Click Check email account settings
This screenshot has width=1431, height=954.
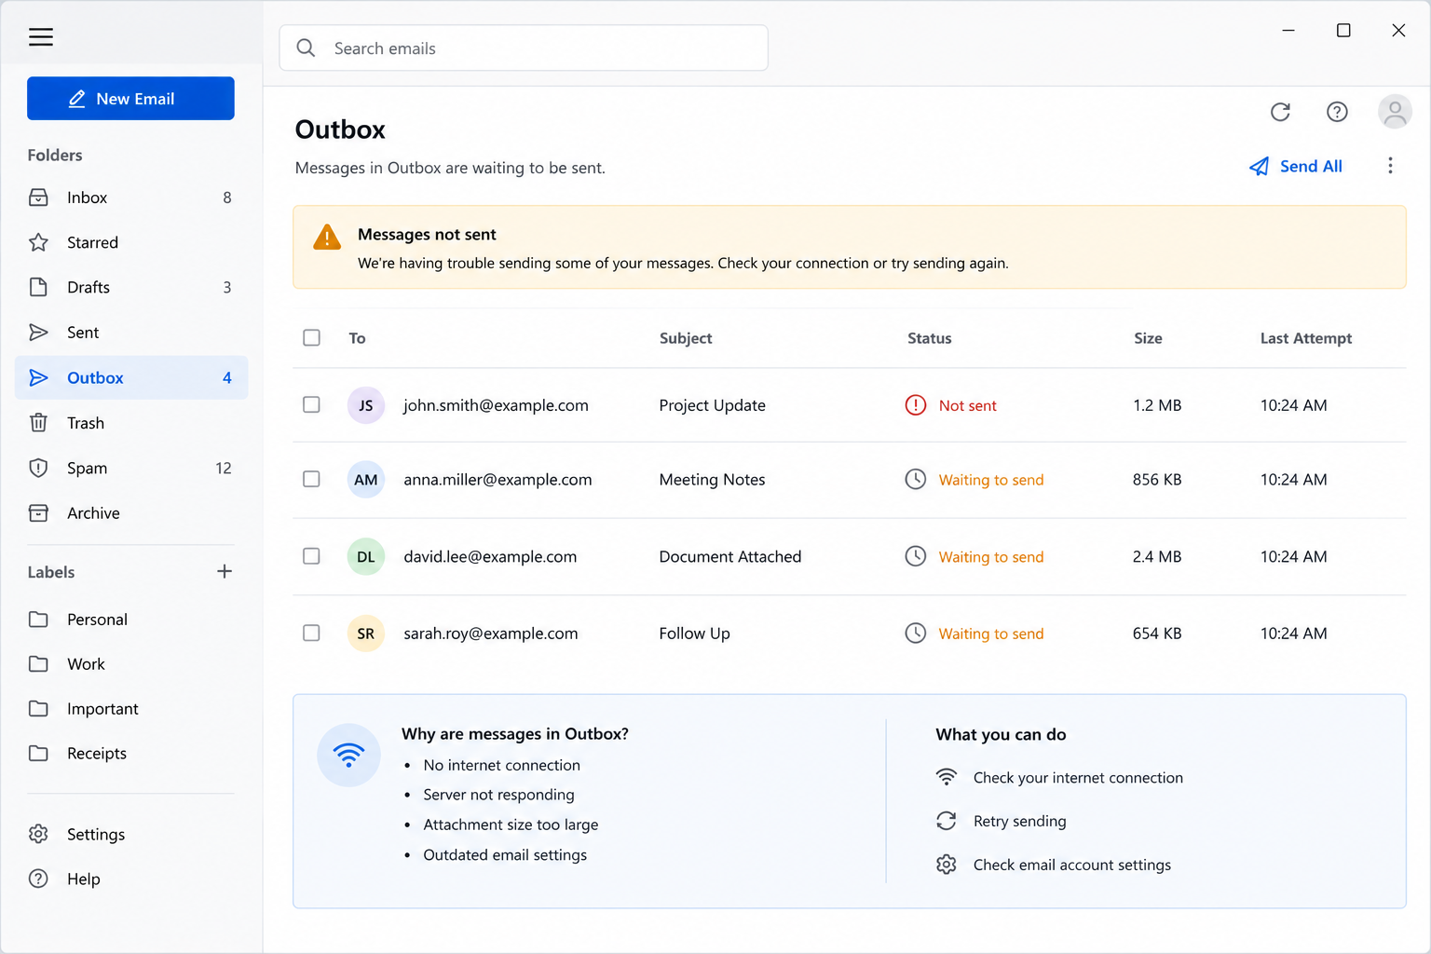pos(1054,865)
